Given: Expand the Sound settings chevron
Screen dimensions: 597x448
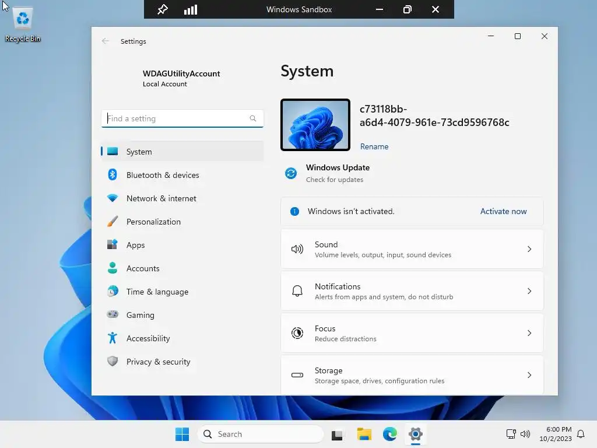Looking at the screenshot, I should point(529,249).
